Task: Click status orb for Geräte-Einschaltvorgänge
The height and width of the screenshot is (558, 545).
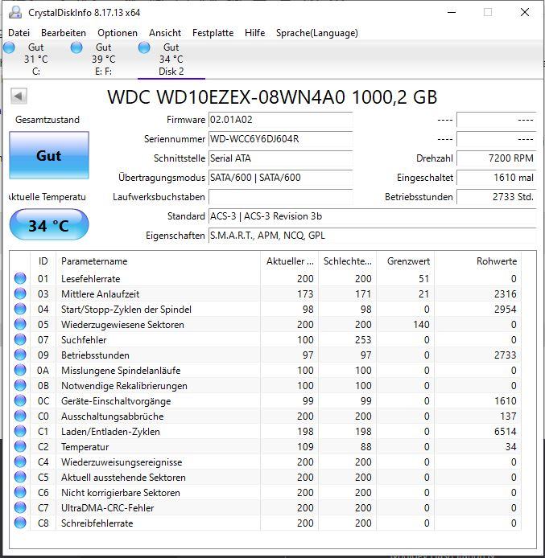Action: pyautogui.click(x=20, y=400)
